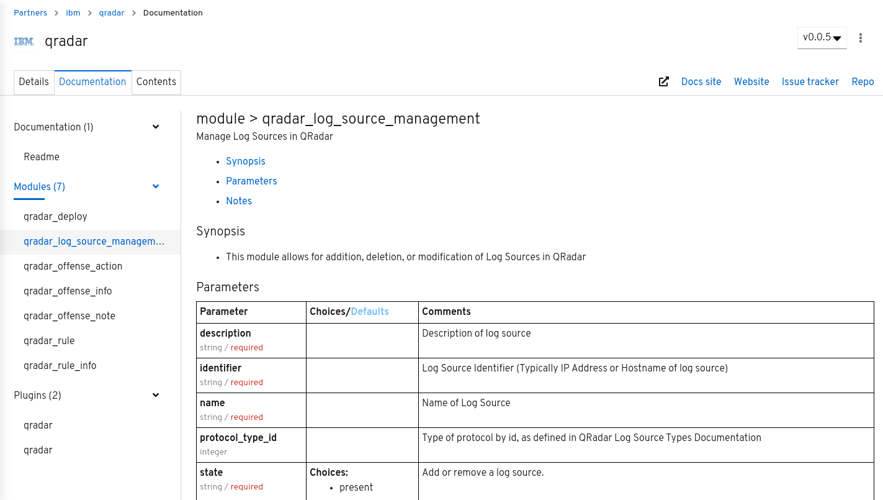Viewport: 883px width, 500px height.
Task: Collapse the Documentation (1) section
Action: click(156, 127)
